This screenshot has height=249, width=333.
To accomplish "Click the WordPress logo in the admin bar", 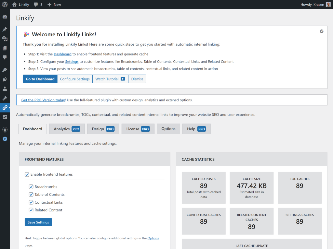I will tap(4, 4).
